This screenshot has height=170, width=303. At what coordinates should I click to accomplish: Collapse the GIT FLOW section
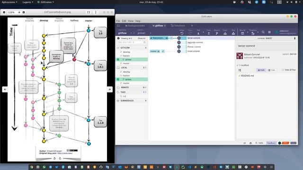click(x=132, y=48)
